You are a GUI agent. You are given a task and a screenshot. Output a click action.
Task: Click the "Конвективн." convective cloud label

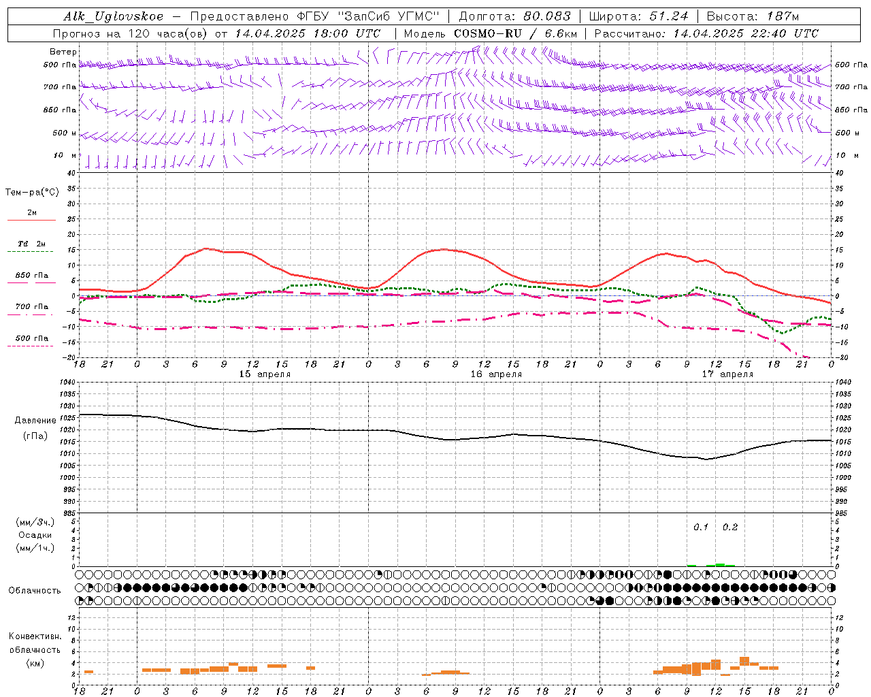35,636
